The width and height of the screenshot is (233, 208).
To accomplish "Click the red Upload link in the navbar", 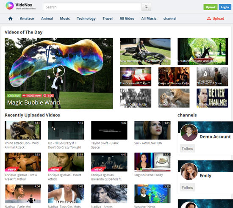I will click(216, 19).
